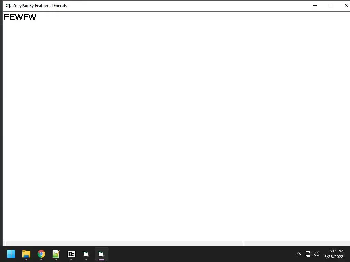Click the ZoeyPad By Feathered Friends title
350x262 pixels.
pyautogui.click(x=40, y=6)
